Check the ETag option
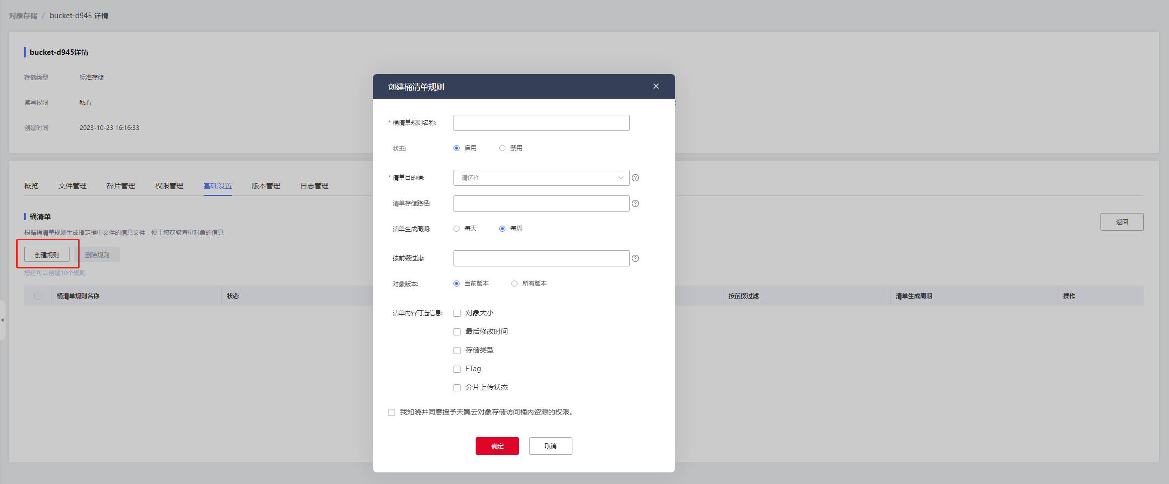The image size is (1169, 484). coord(457,369)
